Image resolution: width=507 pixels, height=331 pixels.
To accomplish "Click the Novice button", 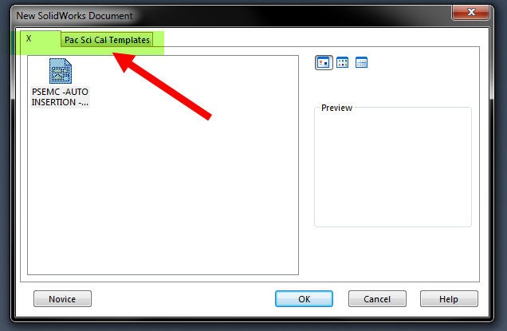I will coord(62,298).
